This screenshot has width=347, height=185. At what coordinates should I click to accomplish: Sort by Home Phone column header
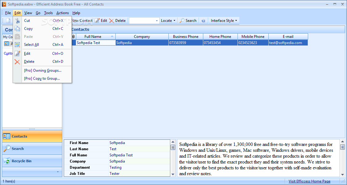[x=220, y=36]
